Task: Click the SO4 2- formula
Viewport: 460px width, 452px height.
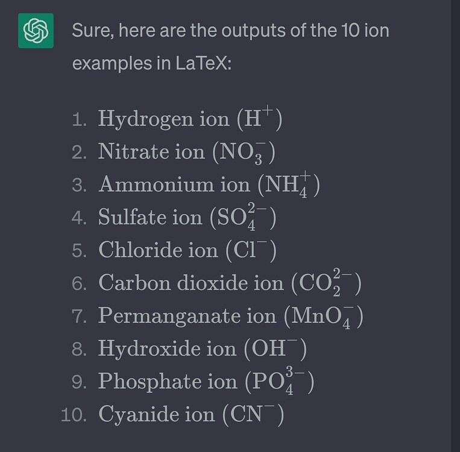Action: pyautogui.click(x=242, y=217)
